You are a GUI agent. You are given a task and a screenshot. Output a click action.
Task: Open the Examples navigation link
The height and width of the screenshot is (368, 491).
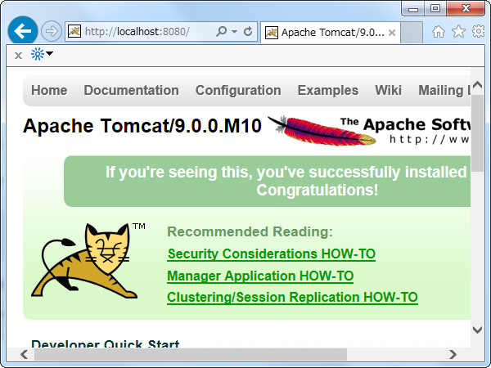[328, 90]
